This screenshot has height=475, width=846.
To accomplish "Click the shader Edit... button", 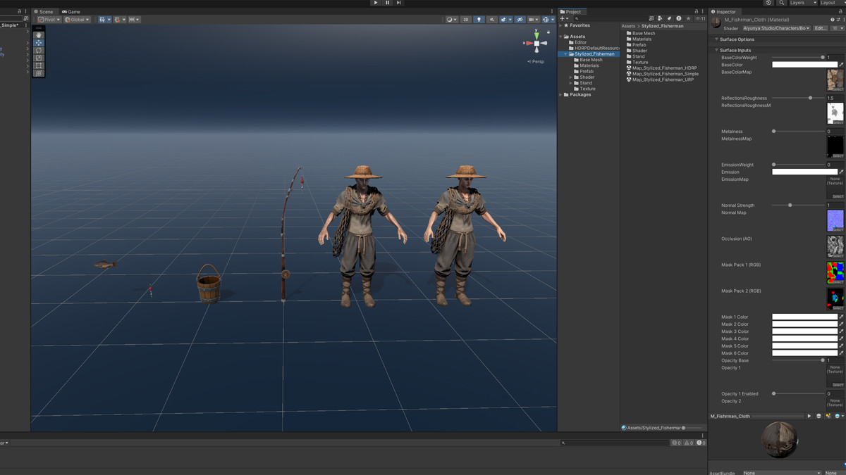I will tap(821, 28).
